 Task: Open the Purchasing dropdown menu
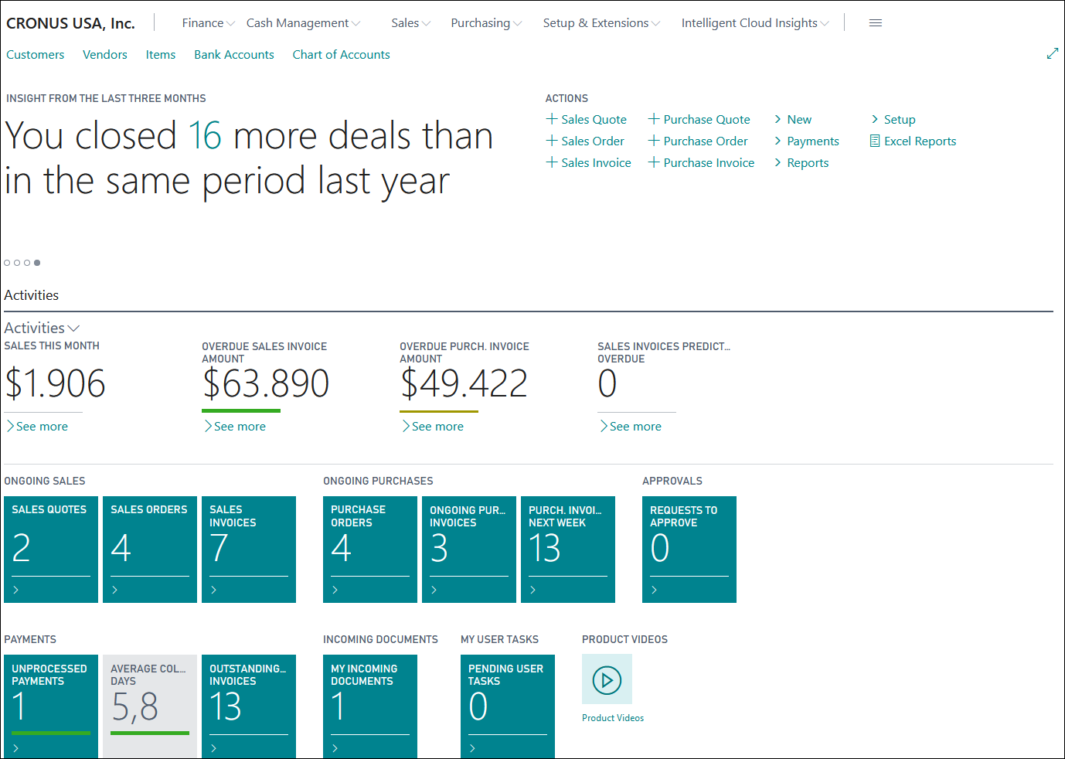click(x=486, y=23)
